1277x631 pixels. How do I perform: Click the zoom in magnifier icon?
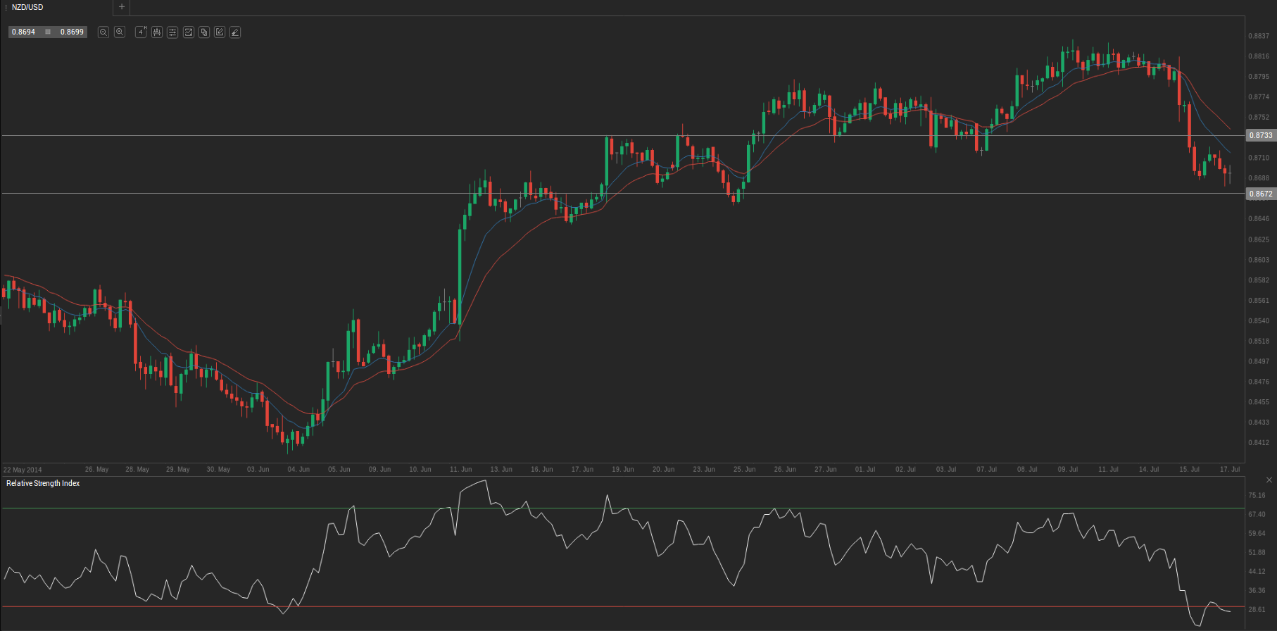pyautogui.click(x=120, y=32)
